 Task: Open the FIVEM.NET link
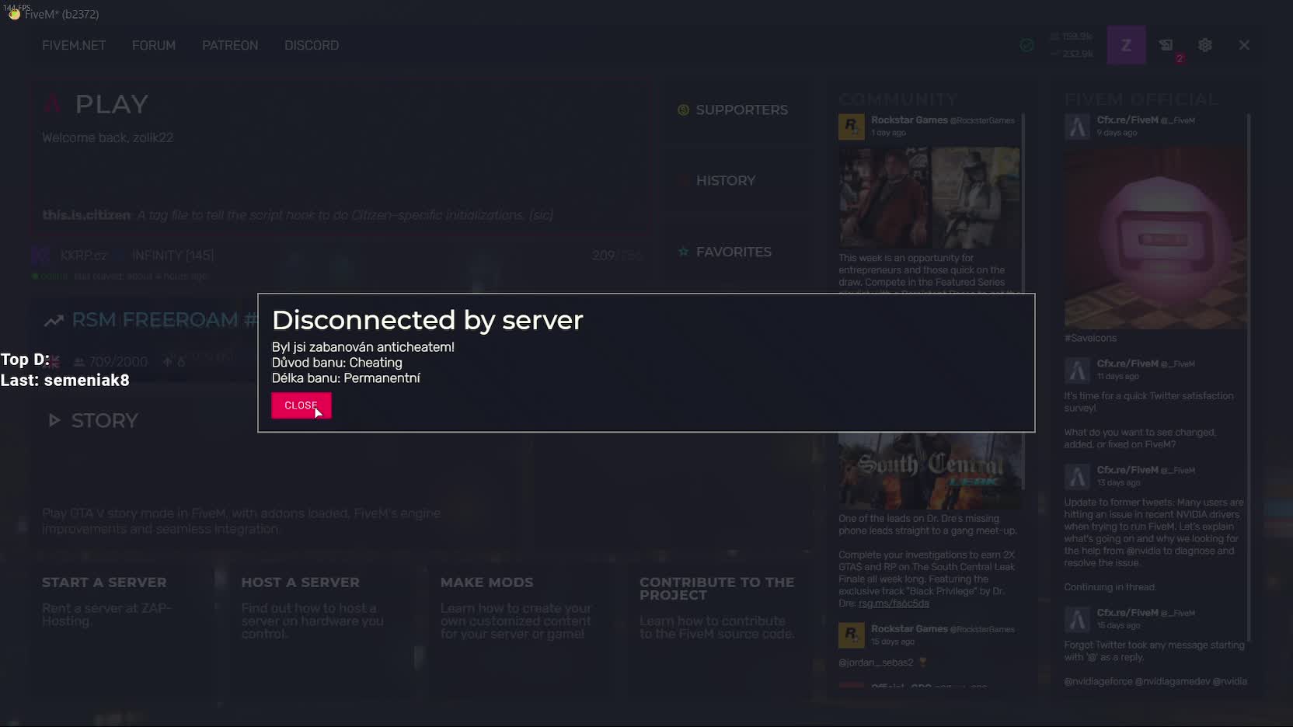click(74, 45)
